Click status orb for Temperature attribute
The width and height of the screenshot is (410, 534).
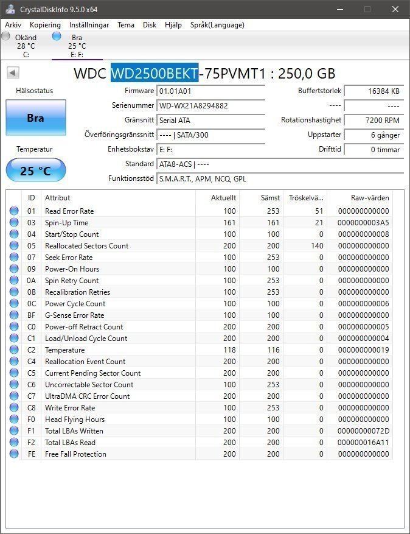[x=14, y=350]
